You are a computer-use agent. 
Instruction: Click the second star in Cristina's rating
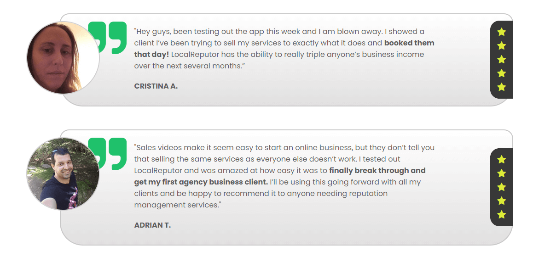[501, 46]
